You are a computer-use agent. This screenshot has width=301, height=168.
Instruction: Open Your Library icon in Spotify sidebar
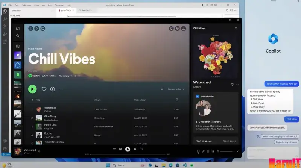(18, 46)
